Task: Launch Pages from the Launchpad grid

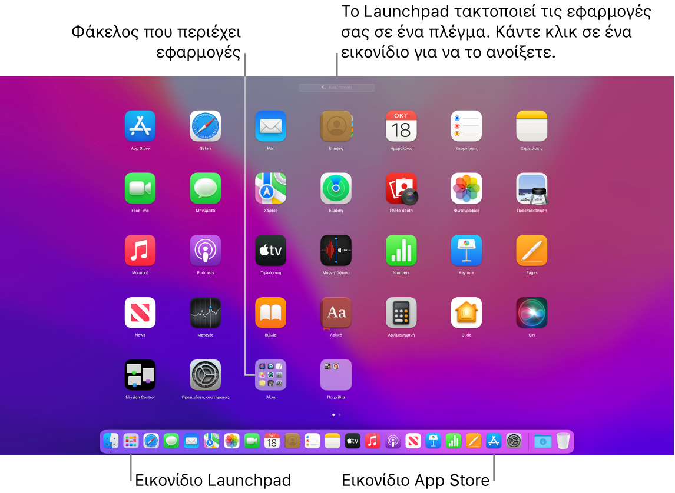Action: [532, 250]
